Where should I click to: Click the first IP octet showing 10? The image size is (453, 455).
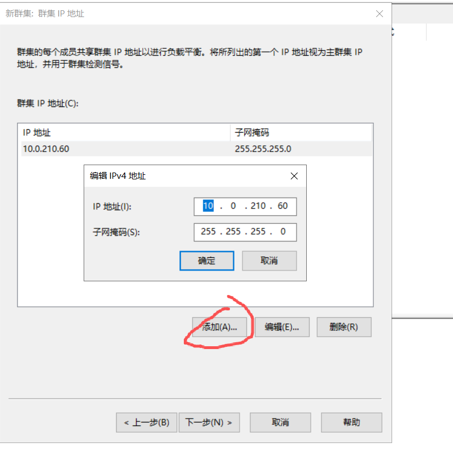point(208,206)
